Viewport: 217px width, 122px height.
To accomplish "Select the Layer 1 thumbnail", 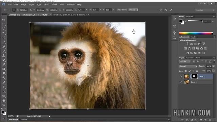I will click(186, 82).
